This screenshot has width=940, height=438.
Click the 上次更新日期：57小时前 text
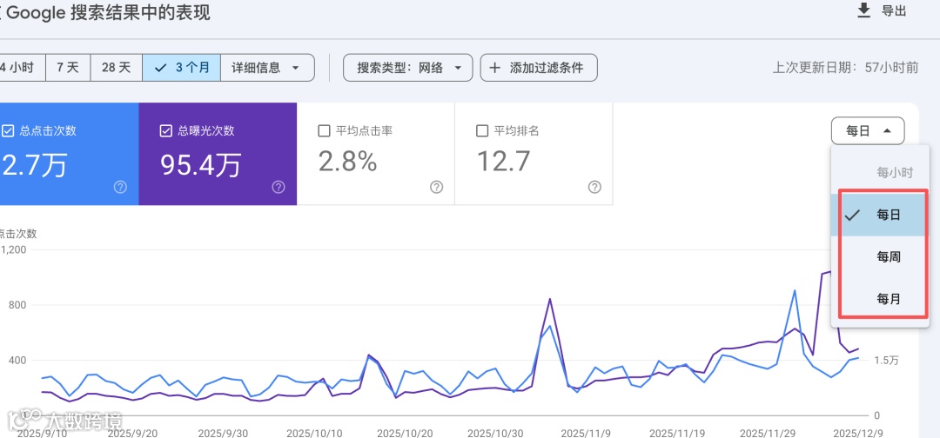[845, 68]
